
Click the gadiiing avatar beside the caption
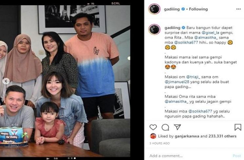(154, 29)
